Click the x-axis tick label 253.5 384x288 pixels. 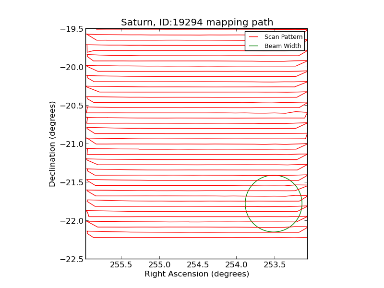[275, 265]
